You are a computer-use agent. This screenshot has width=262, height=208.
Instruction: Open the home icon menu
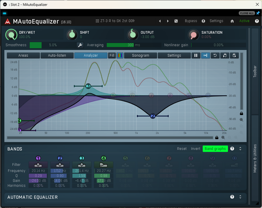pyautogui.click(x=232, y=21)
